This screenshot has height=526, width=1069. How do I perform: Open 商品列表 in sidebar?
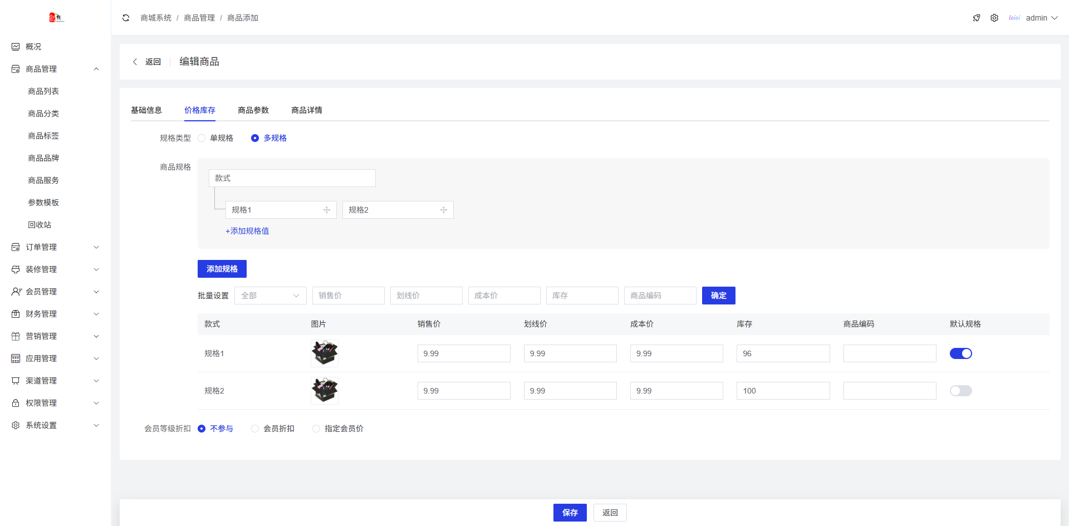[43, 91]
